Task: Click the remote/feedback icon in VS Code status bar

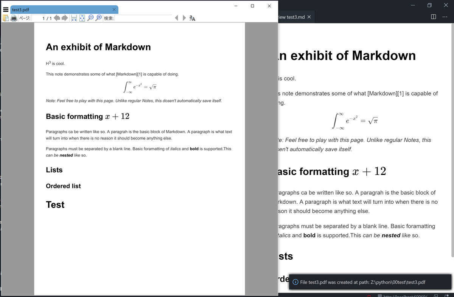Action: pyautogui.click(x=436, y=295)
